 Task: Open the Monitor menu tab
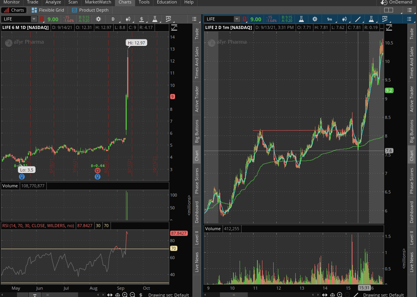coord(12,2)
